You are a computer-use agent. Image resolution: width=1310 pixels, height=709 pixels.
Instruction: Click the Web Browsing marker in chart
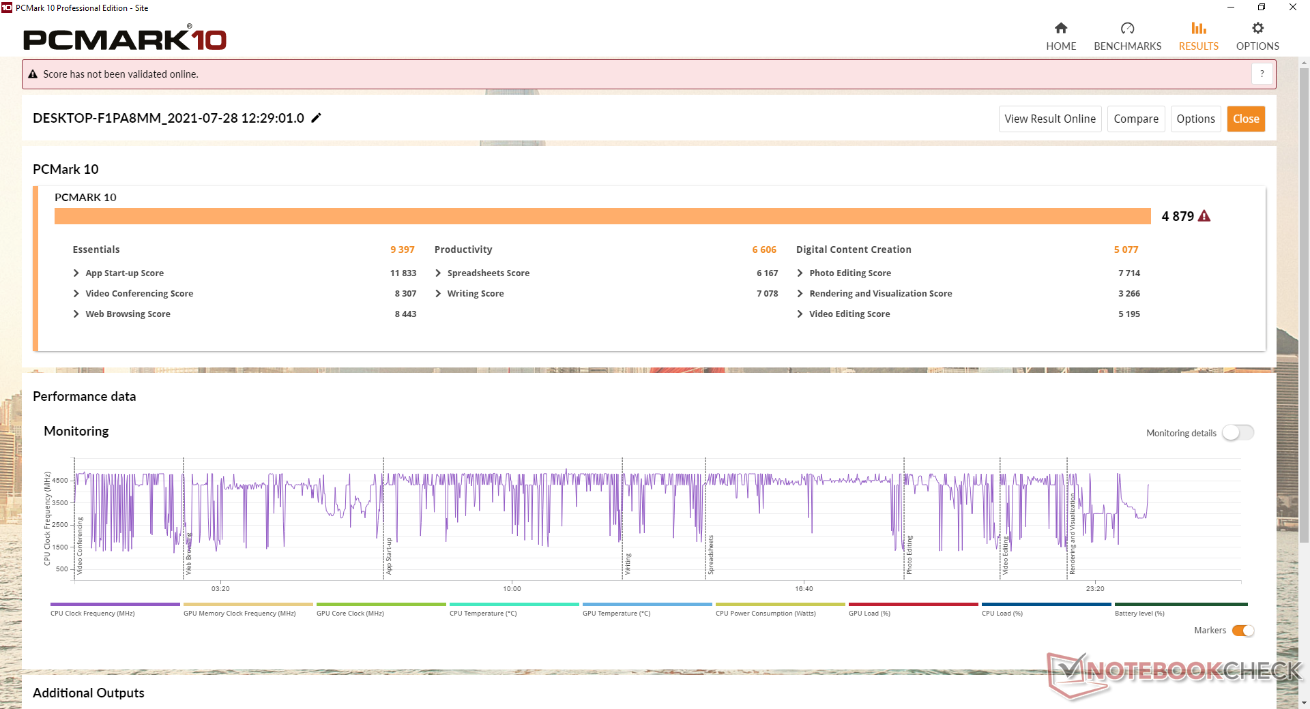point(189,554)
